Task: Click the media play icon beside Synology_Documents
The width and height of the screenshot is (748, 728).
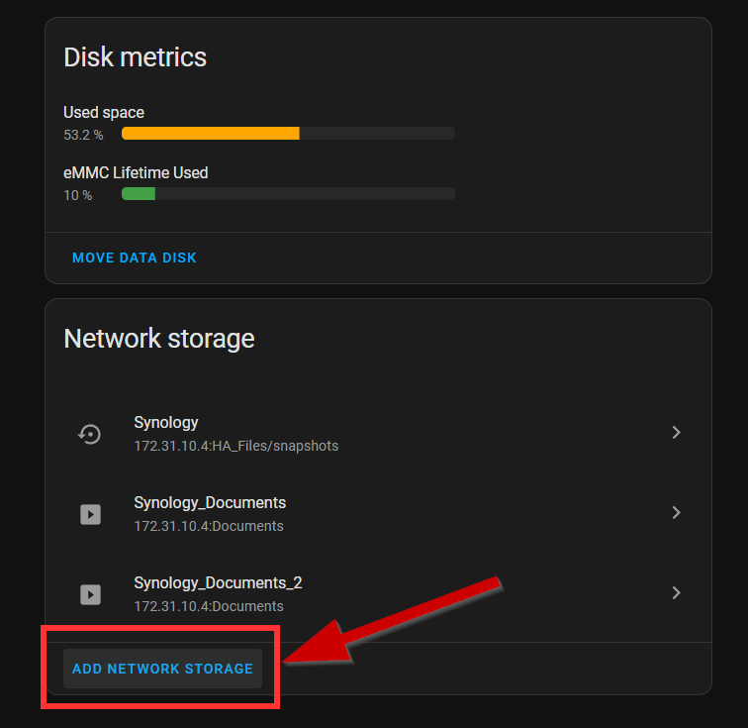Action: 90,514
